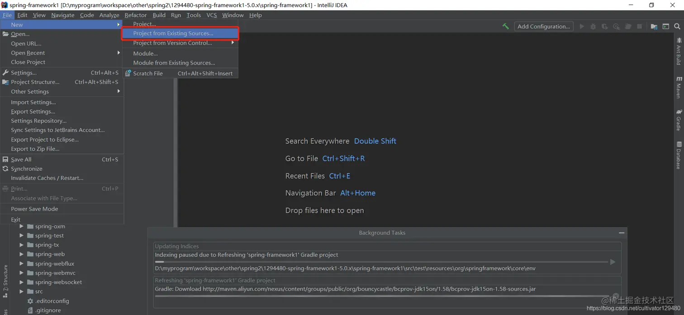Open the Gradle side panel
The image size is (684, 315).
pyautogui.click(x=679, y=120)
